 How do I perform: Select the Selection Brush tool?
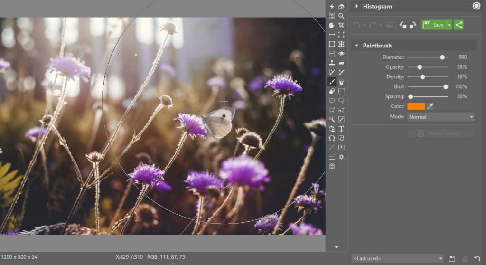(341, 120)
